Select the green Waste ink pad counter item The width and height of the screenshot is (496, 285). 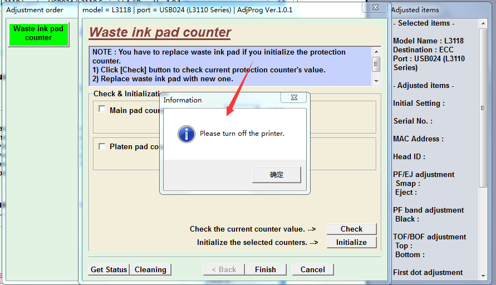click(38, 35)
